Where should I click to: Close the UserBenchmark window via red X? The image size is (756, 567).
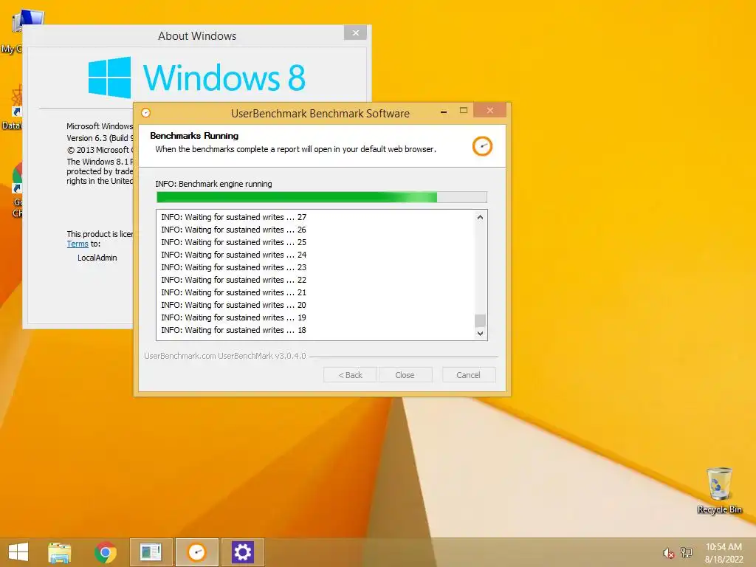point(490,111)
